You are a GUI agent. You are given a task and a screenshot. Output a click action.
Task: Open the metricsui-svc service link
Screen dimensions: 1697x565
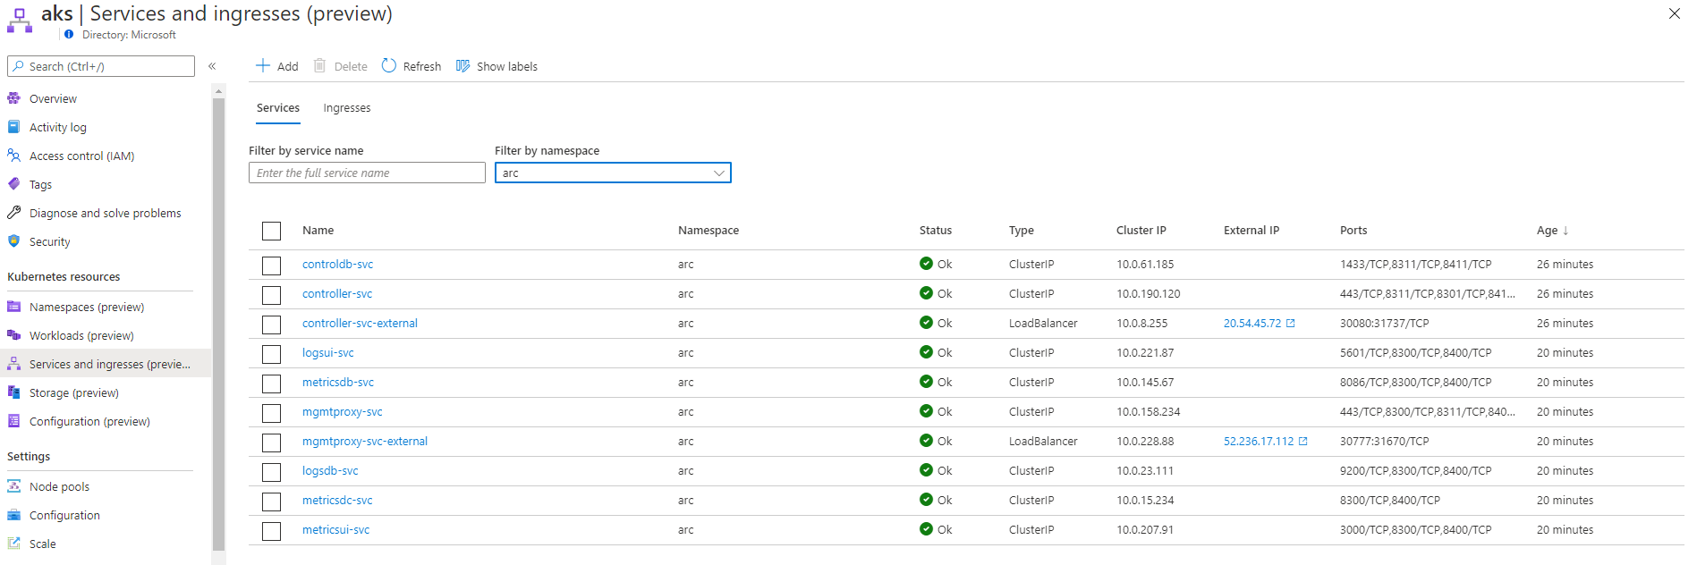click(x=335, y=530)
